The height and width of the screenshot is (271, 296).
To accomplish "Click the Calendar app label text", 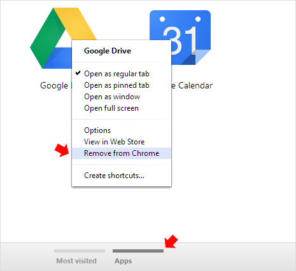I will point(192,86).
